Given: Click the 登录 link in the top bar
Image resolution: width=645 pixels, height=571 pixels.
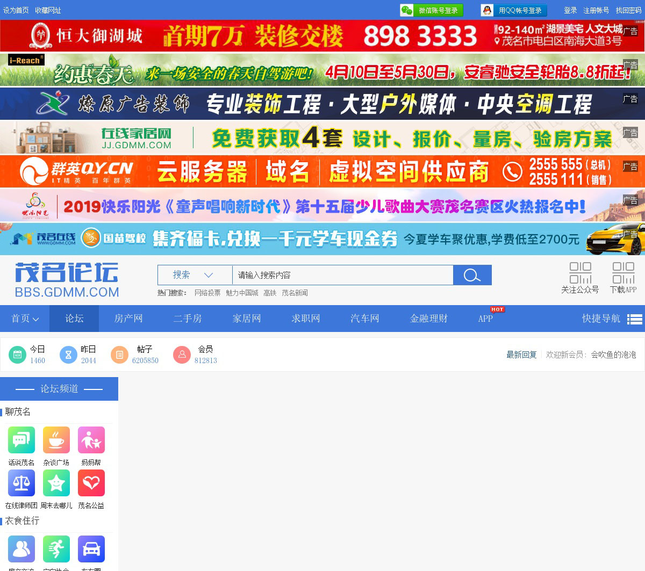Looking at the screenshot, I should click(x=570, y=10).
